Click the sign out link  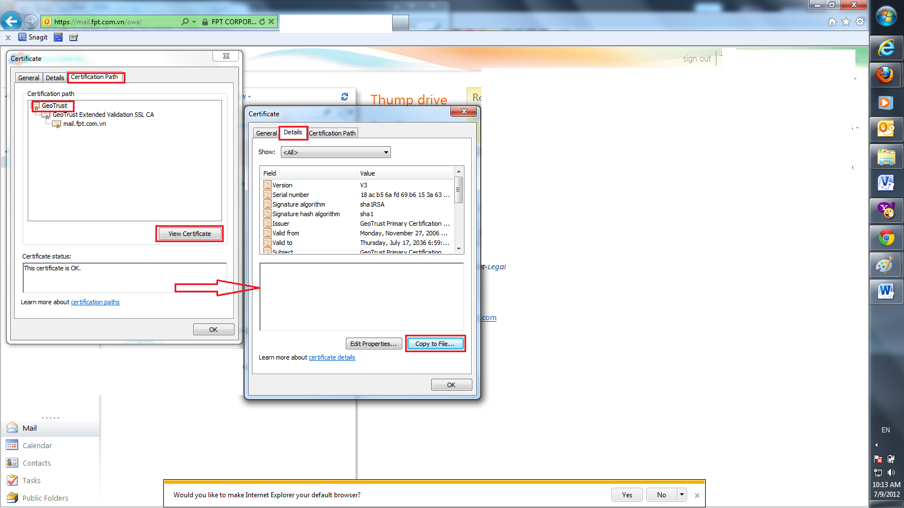coord(697,59)
